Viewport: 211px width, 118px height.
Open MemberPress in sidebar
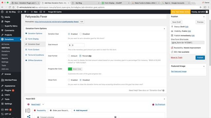pyautogui.click(x=11, y=80)
